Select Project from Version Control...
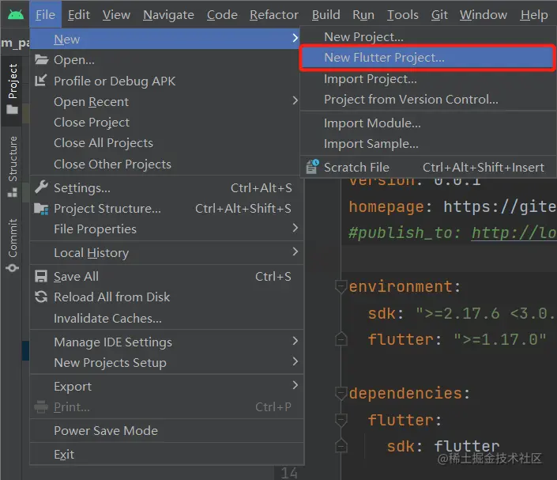 point(427,99)
